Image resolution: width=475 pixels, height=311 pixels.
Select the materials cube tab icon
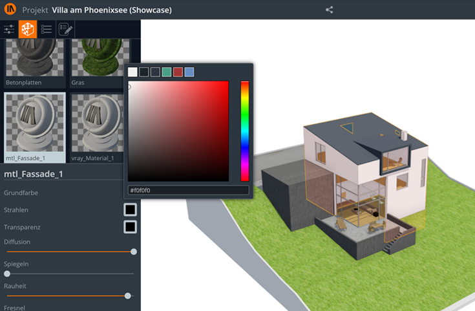click(x=27, y=29)
